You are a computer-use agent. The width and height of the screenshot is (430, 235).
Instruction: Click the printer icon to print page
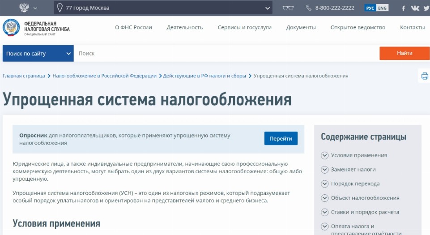pos(425,76)
